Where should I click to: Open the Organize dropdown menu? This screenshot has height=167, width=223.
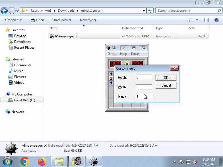pyautogui.click(x=13, y=20)
